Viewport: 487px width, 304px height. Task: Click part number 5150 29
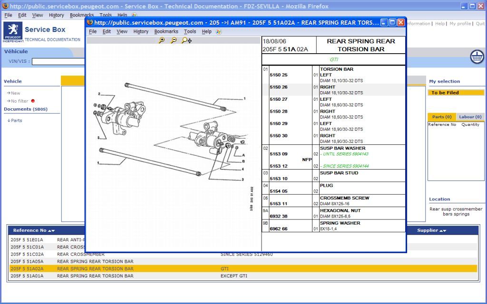tap(279, 123)
